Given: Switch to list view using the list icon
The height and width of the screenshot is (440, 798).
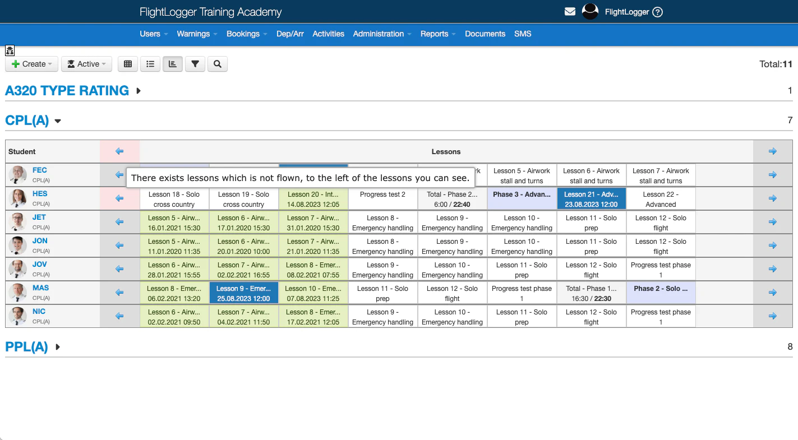Looking at the screenshot, I should pos(150,64).
